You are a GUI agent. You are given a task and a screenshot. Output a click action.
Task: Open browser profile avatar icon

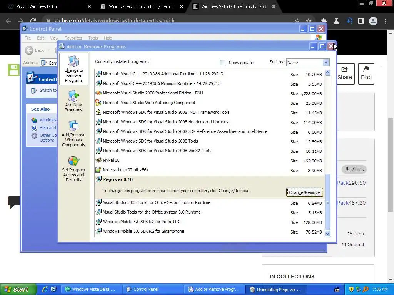(x=373, y=21)
